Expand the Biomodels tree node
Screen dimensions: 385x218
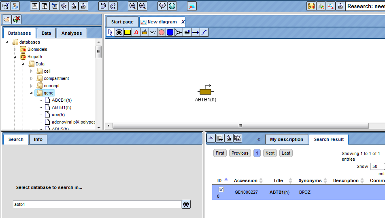pyautogui.click(x=15, y=50)
